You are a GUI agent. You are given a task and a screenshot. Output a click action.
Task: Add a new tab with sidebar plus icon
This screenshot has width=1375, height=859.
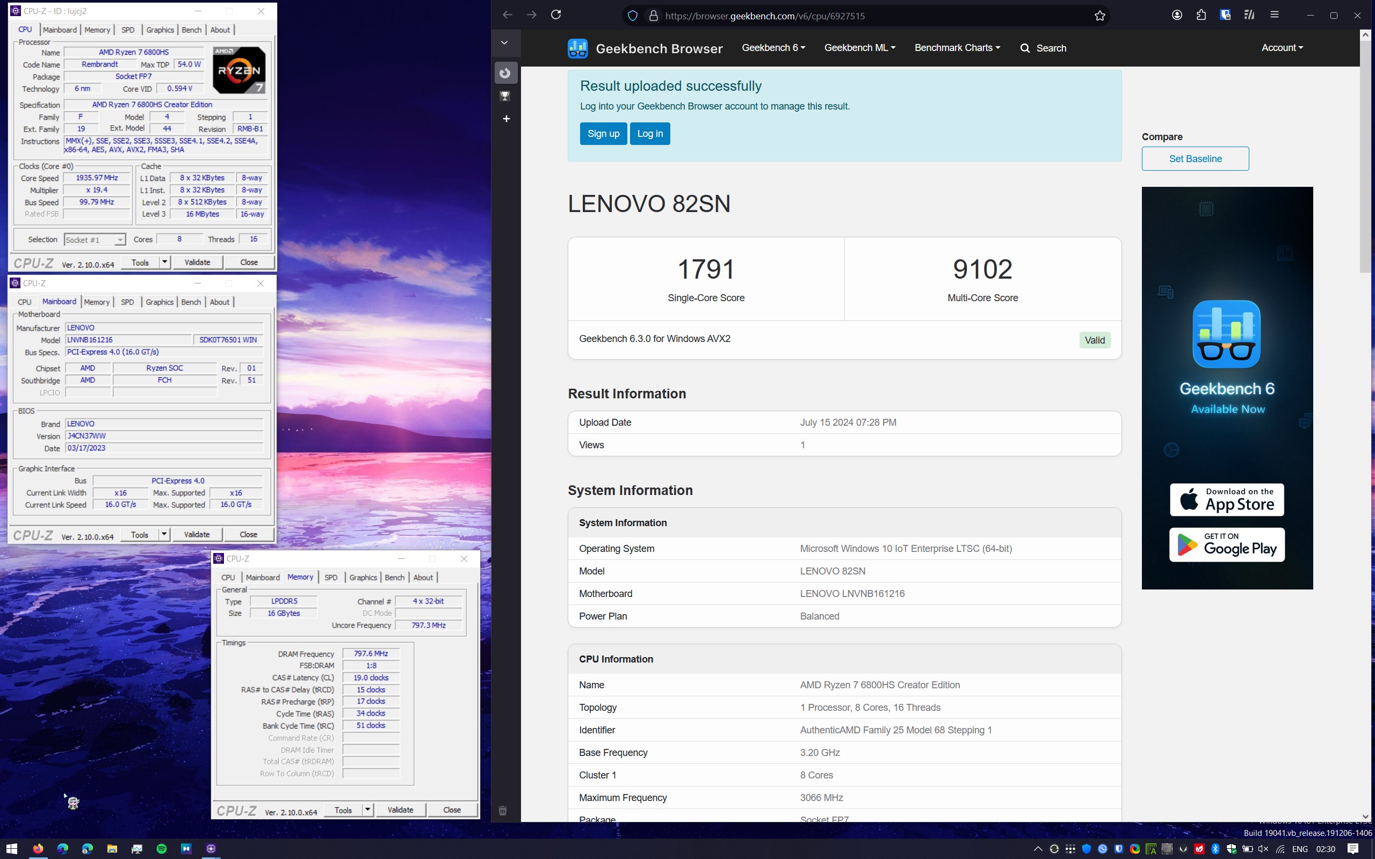coord(506,119)
